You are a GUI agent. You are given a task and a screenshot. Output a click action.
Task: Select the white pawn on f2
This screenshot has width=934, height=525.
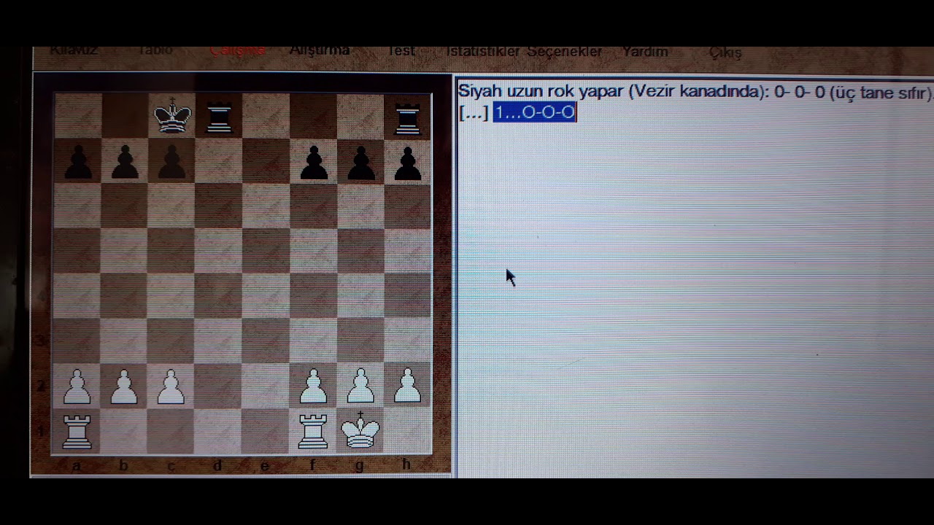pos(314,386)
